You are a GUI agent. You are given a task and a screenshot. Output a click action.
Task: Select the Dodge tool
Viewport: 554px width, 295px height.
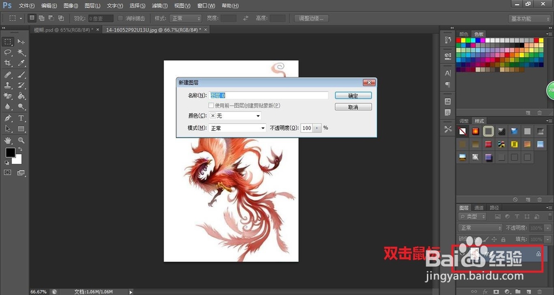(x=21, y=106)
